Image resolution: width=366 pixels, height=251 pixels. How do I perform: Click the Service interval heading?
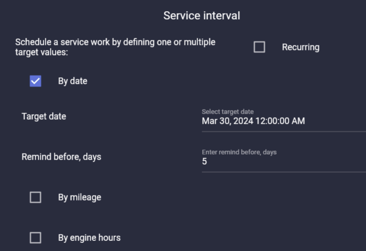(202, 16)
